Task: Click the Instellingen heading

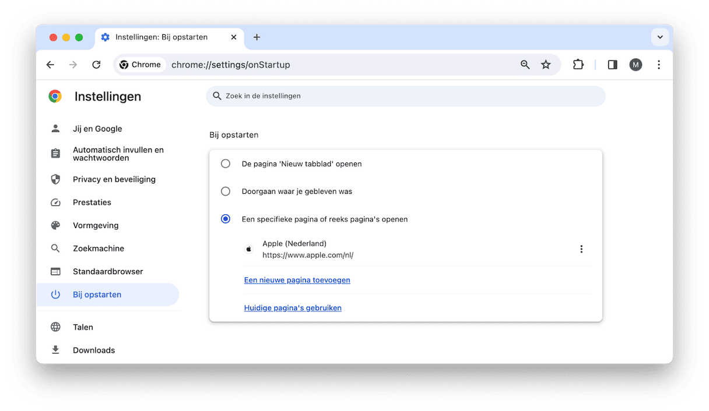Action: 108,97
